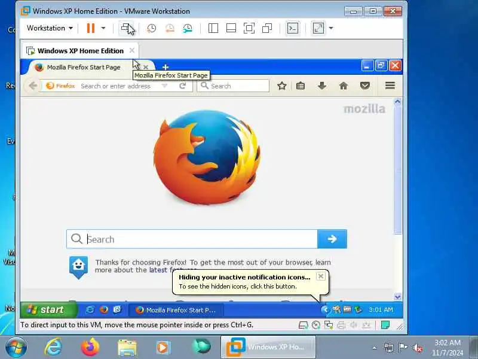Enter VMware full screen mode
The height and width of the screenshot is (359, 478).
[x=249, y=28]
